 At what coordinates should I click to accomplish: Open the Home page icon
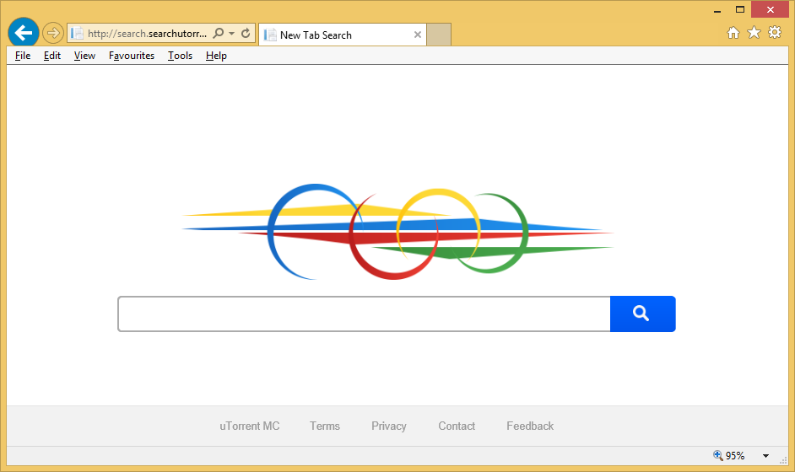(733, 33)
